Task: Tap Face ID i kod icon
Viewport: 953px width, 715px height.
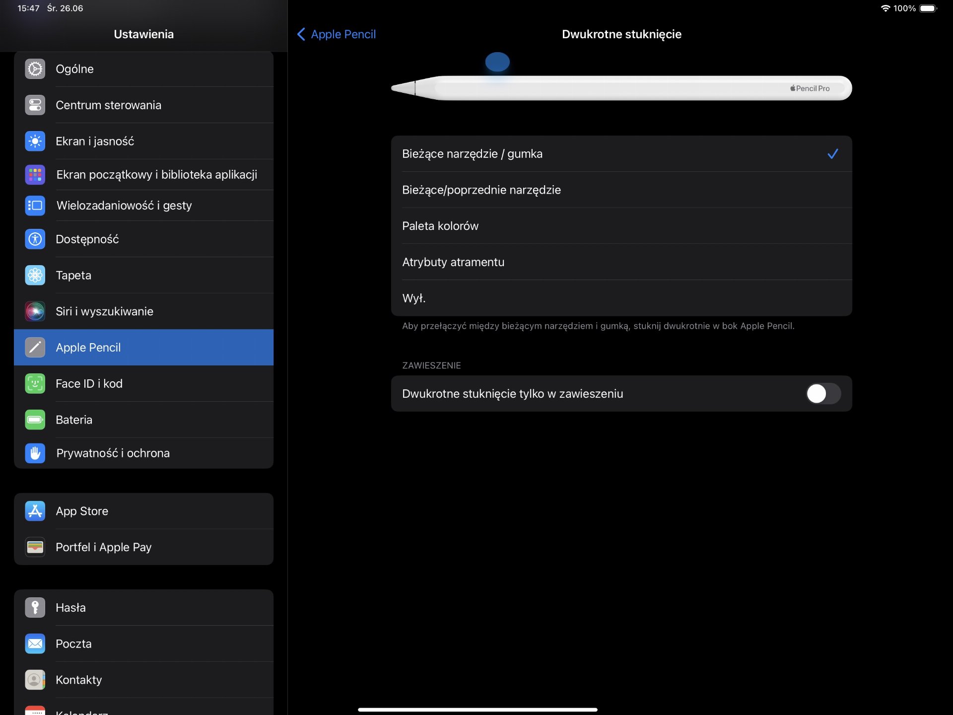Action: tap(35, 383)
